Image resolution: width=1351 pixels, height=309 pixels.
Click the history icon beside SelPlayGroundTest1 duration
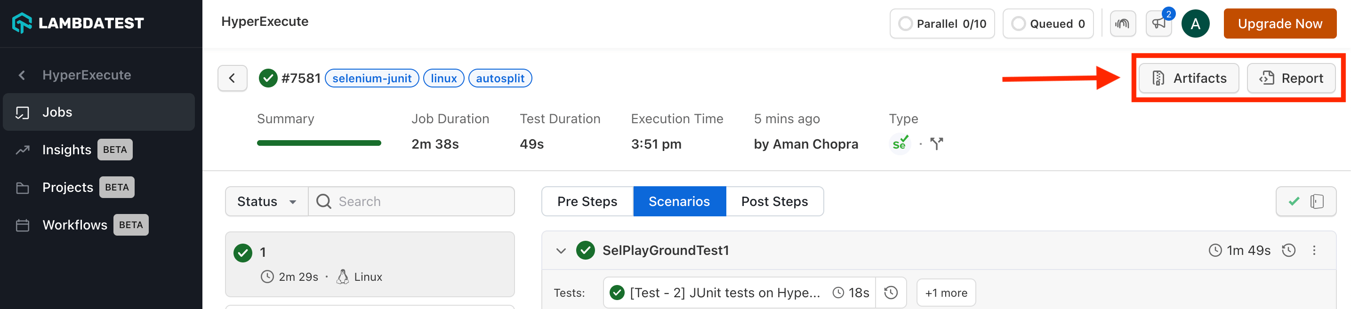[1288, 250]
